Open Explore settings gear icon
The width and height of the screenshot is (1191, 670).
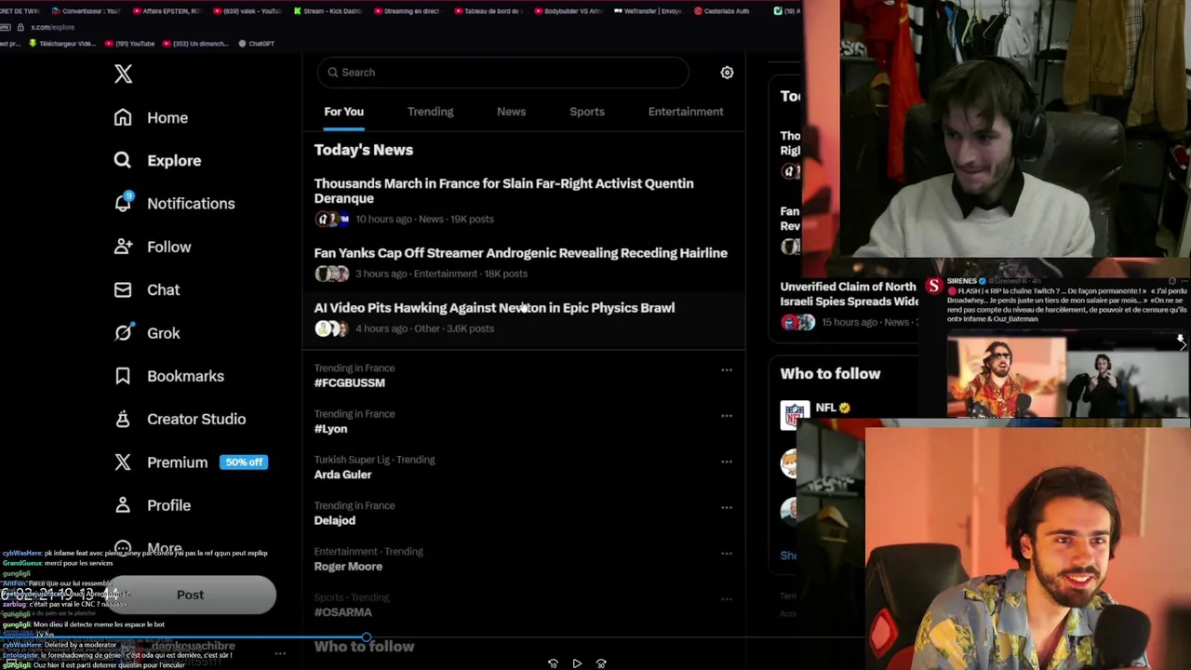pos(727,73)
